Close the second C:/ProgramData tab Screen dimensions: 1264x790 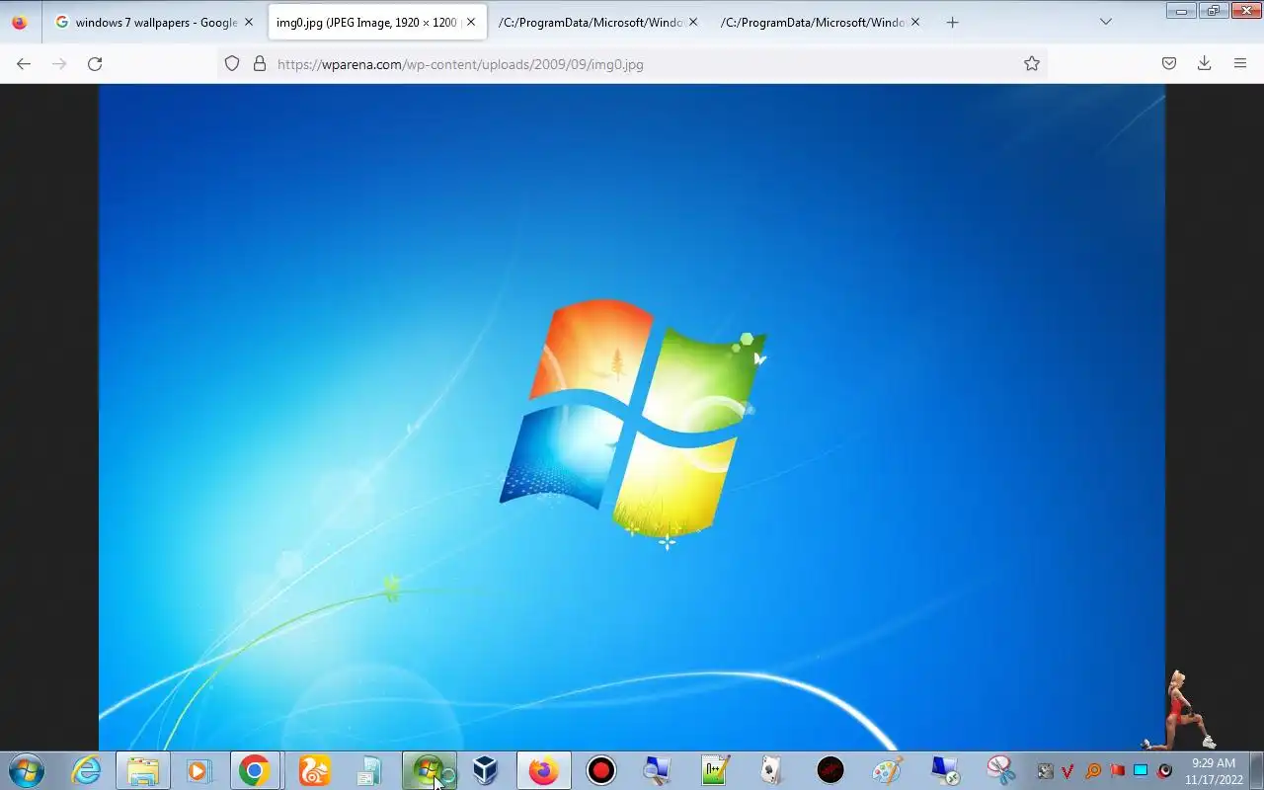pos(915,22)
